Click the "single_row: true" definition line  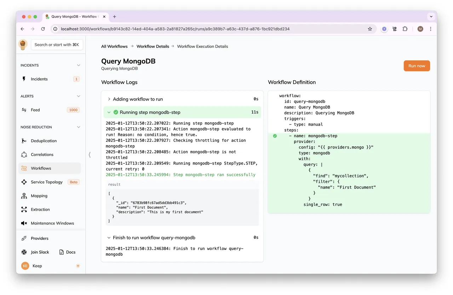tap(323, 204)
